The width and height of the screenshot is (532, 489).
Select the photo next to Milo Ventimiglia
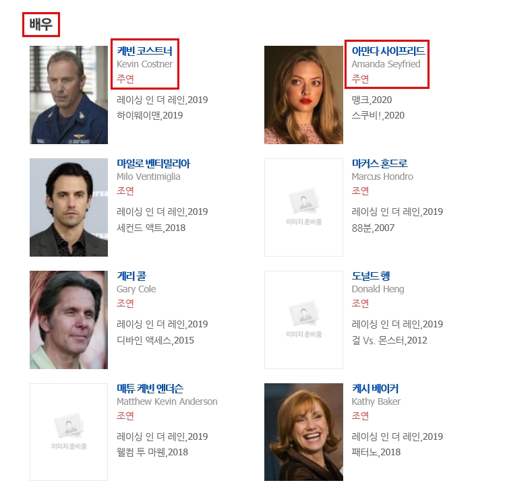click(68, 207)
